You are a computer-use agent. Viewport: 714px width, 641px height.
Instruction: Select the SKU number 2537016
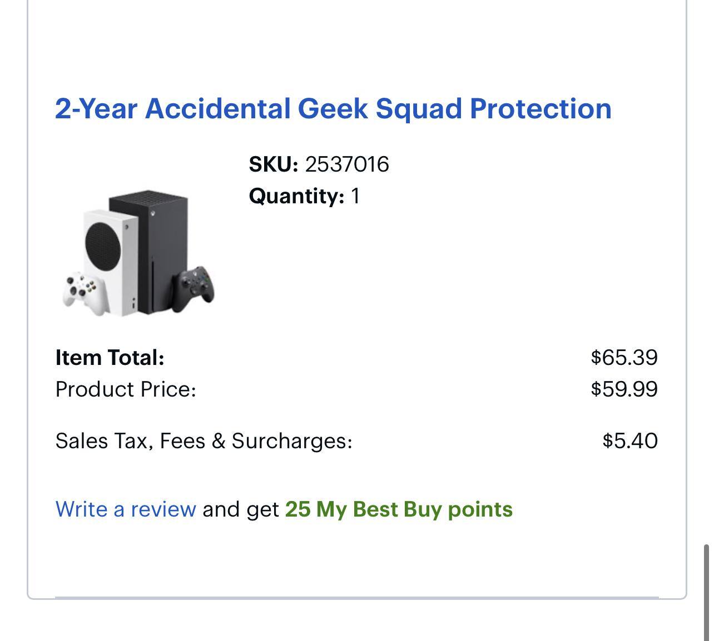point(347,164)
